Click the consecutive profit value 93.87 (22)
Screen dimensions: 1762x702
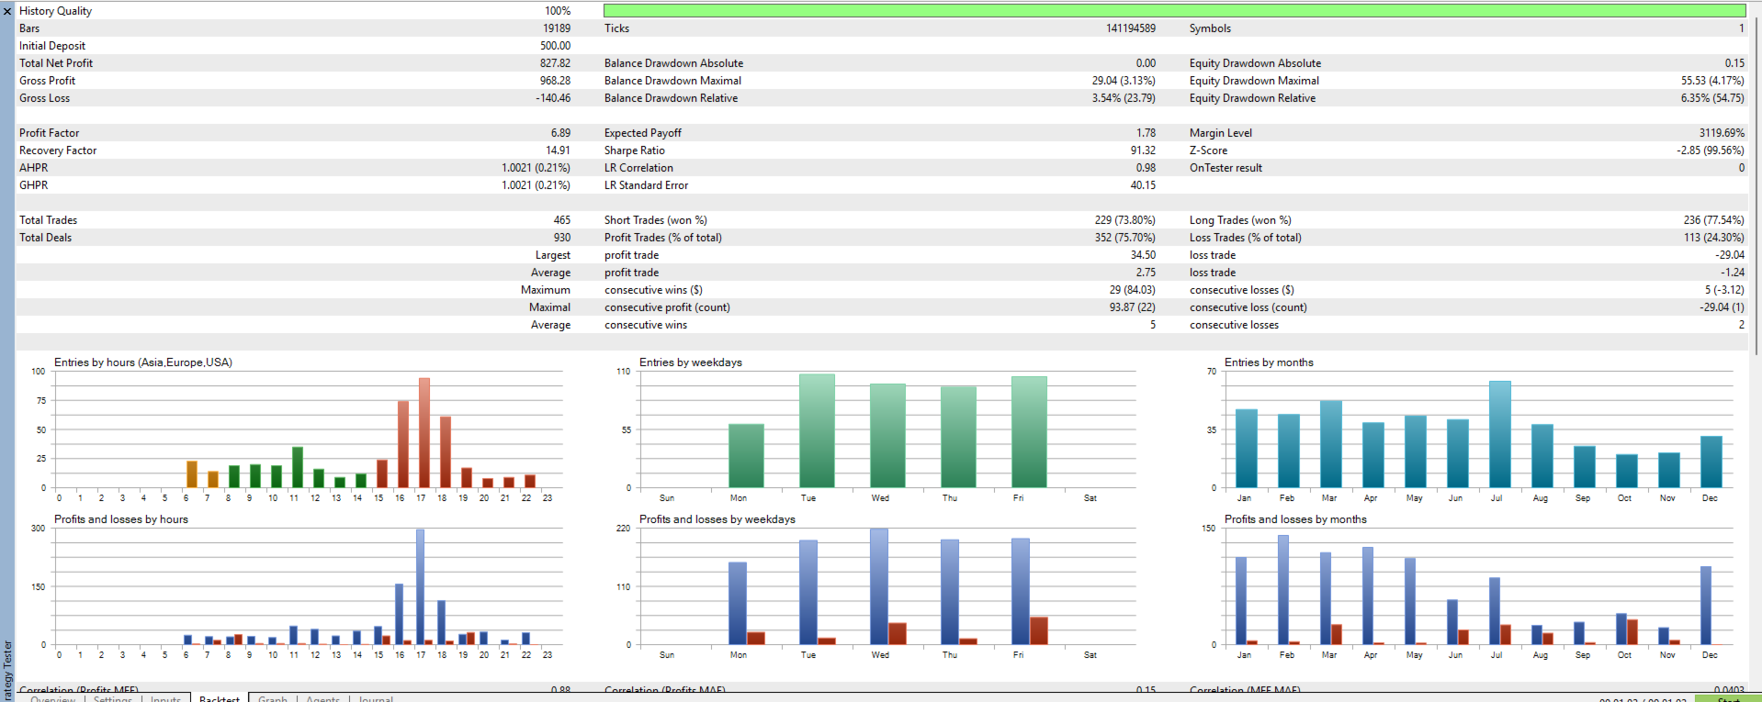tap(1132, 307)
